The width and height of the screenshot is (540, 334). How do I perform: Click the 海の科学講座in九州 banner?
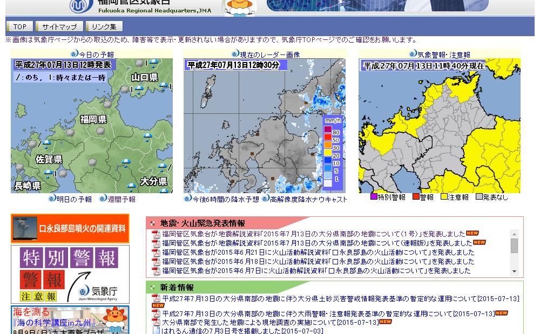pos(70,320)
